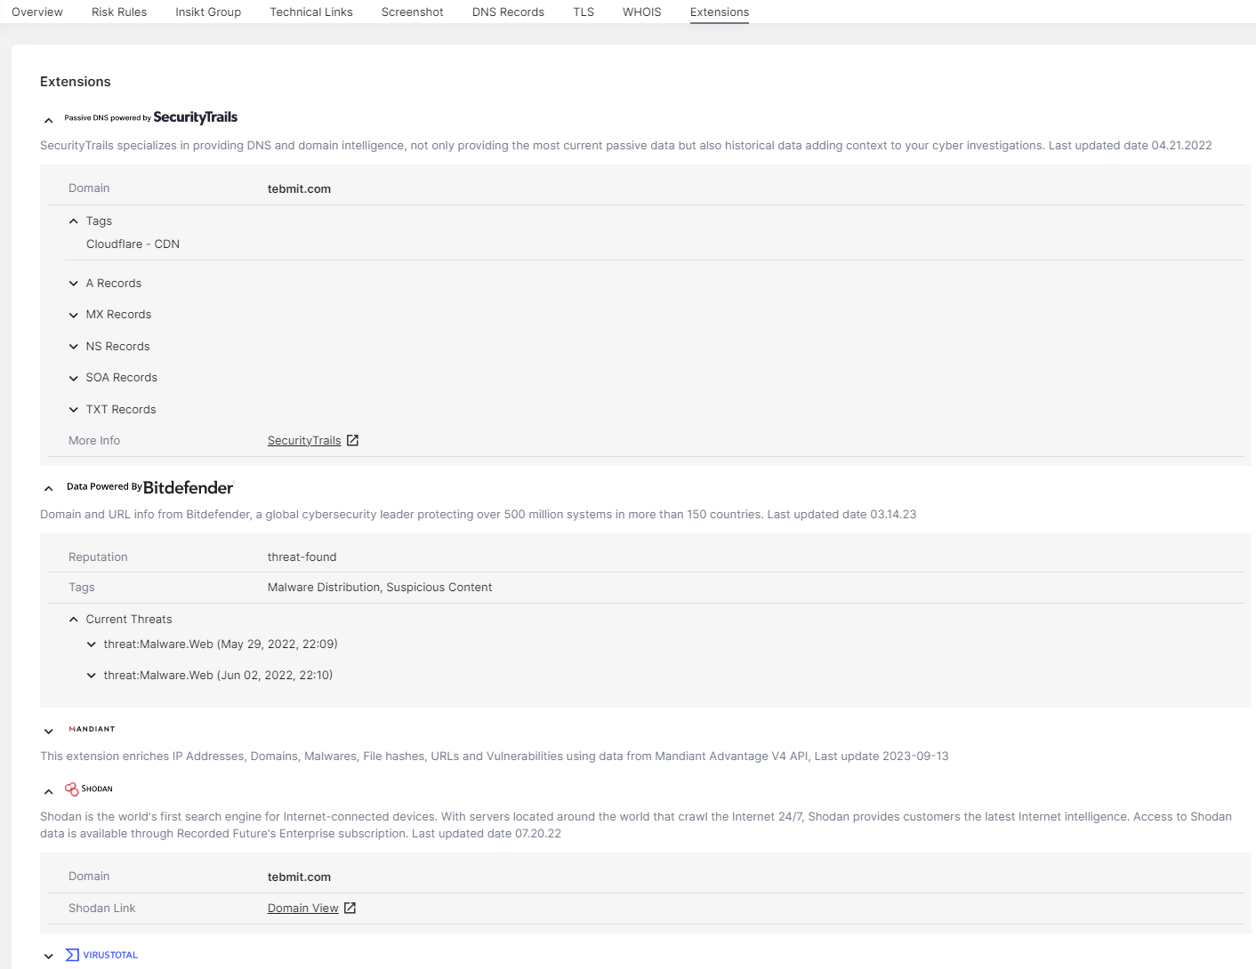Expand the Mandiant extension section

(49, 731)
